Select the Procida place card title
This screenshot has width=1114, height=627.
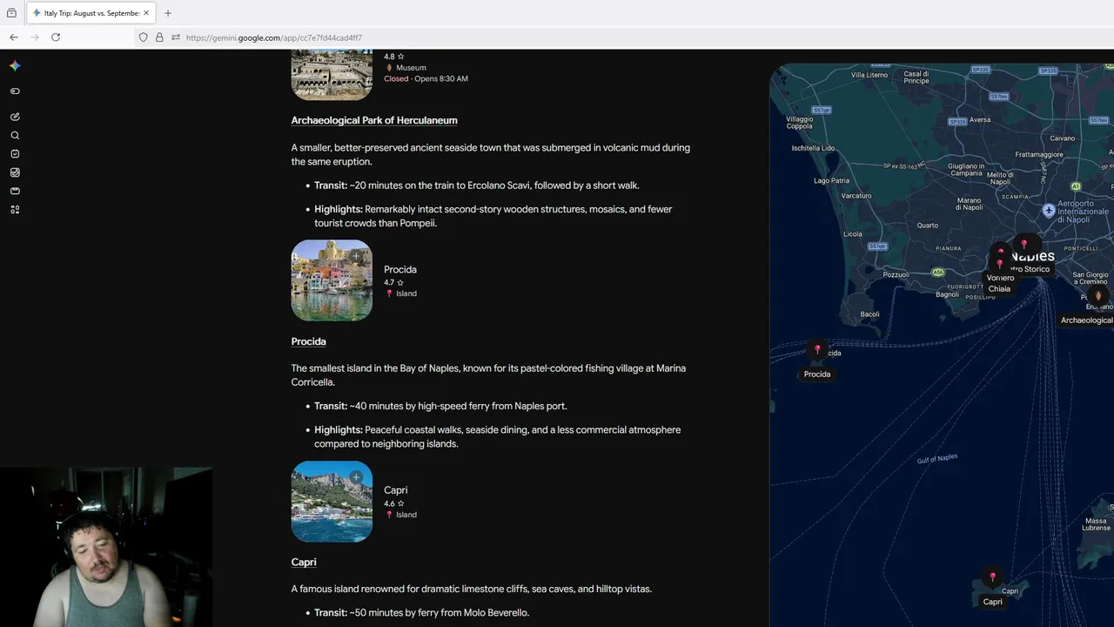[400, 270]
